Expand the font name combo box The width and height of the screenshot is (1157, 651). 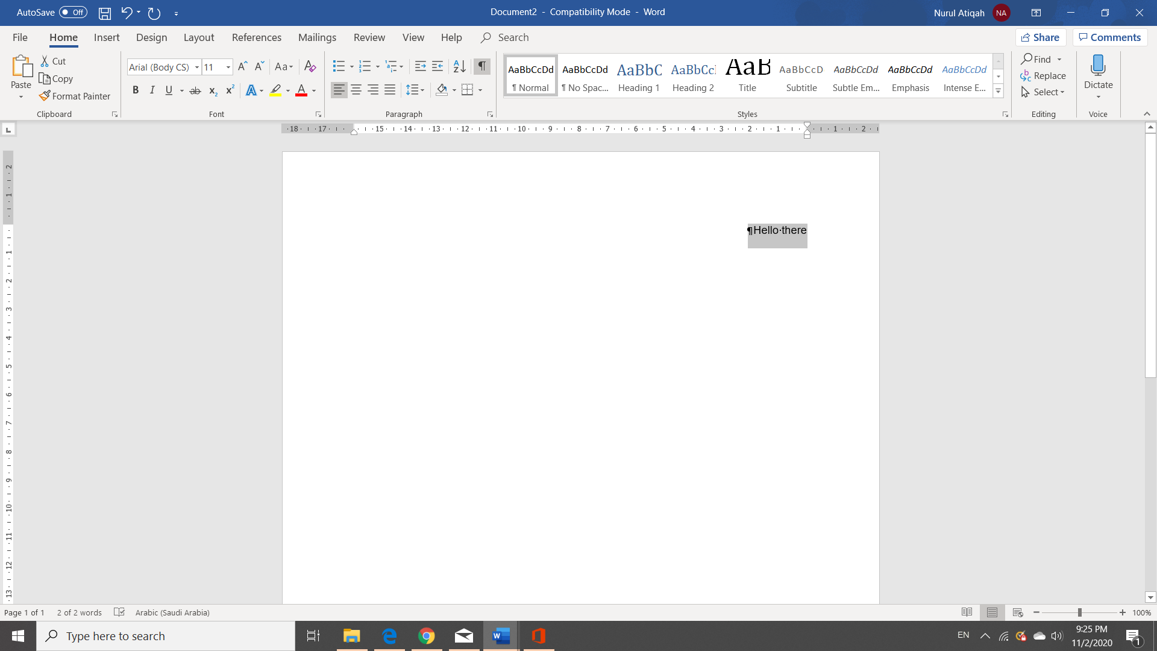pos(197,67)
